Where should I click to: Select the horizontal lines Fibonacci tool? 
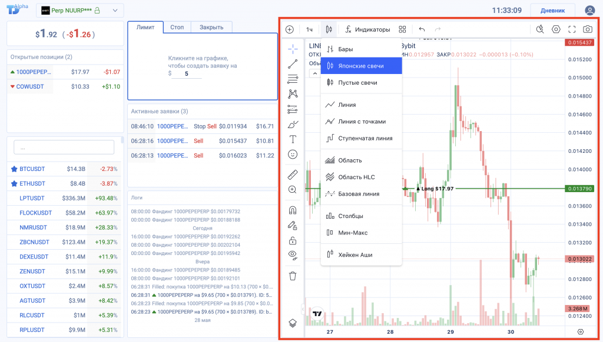tap(293, 79)
